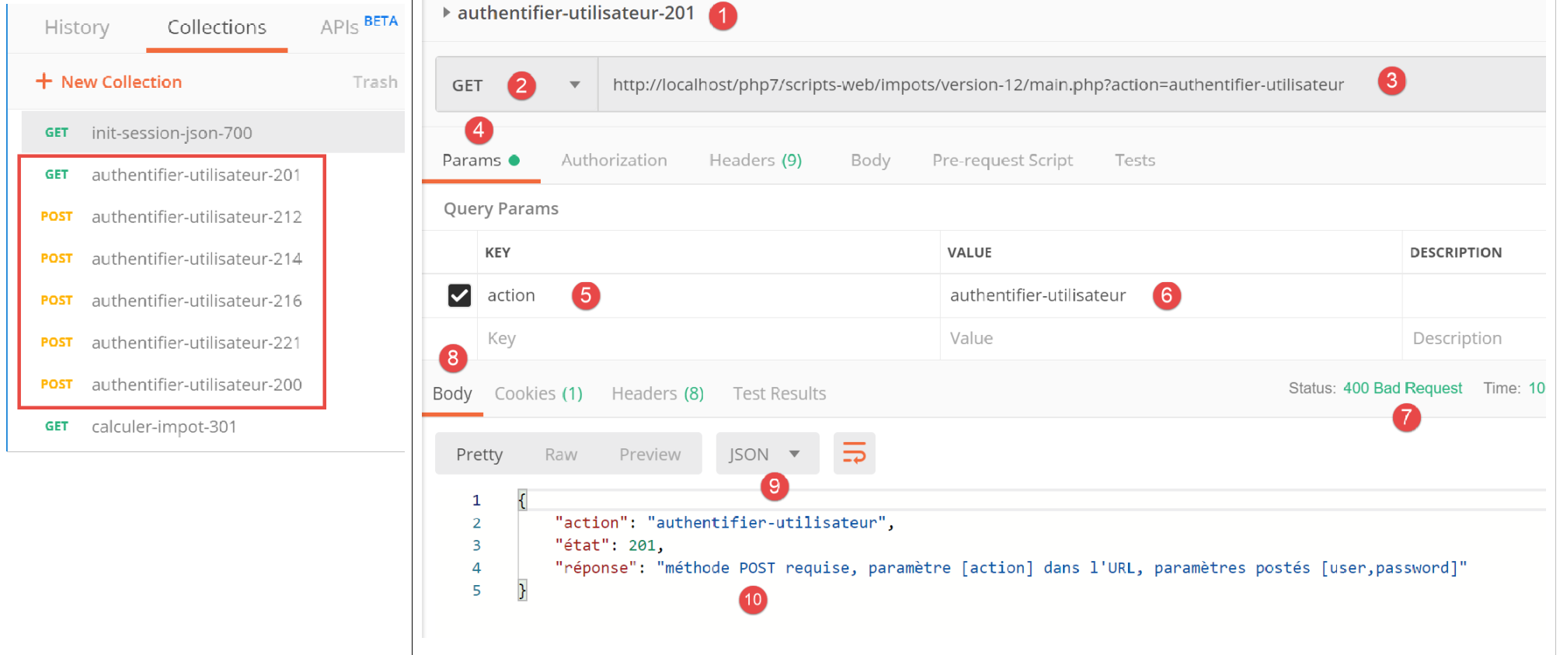Select the Raw response view button
This screenshot has width=1567, height=655.
tap(561, 455)
